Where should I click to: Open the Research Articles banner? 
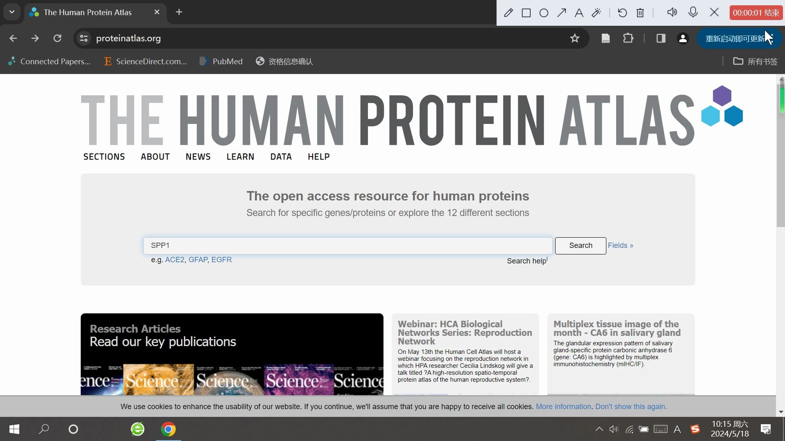click(x=232, y=354)
